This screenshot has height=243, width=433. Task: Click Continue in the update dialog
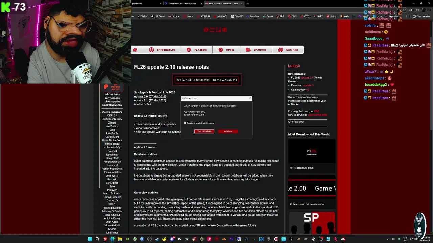point(228,131)
